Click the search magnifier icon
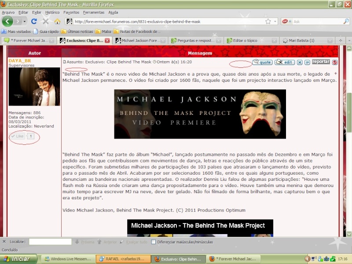 point(346,21)
